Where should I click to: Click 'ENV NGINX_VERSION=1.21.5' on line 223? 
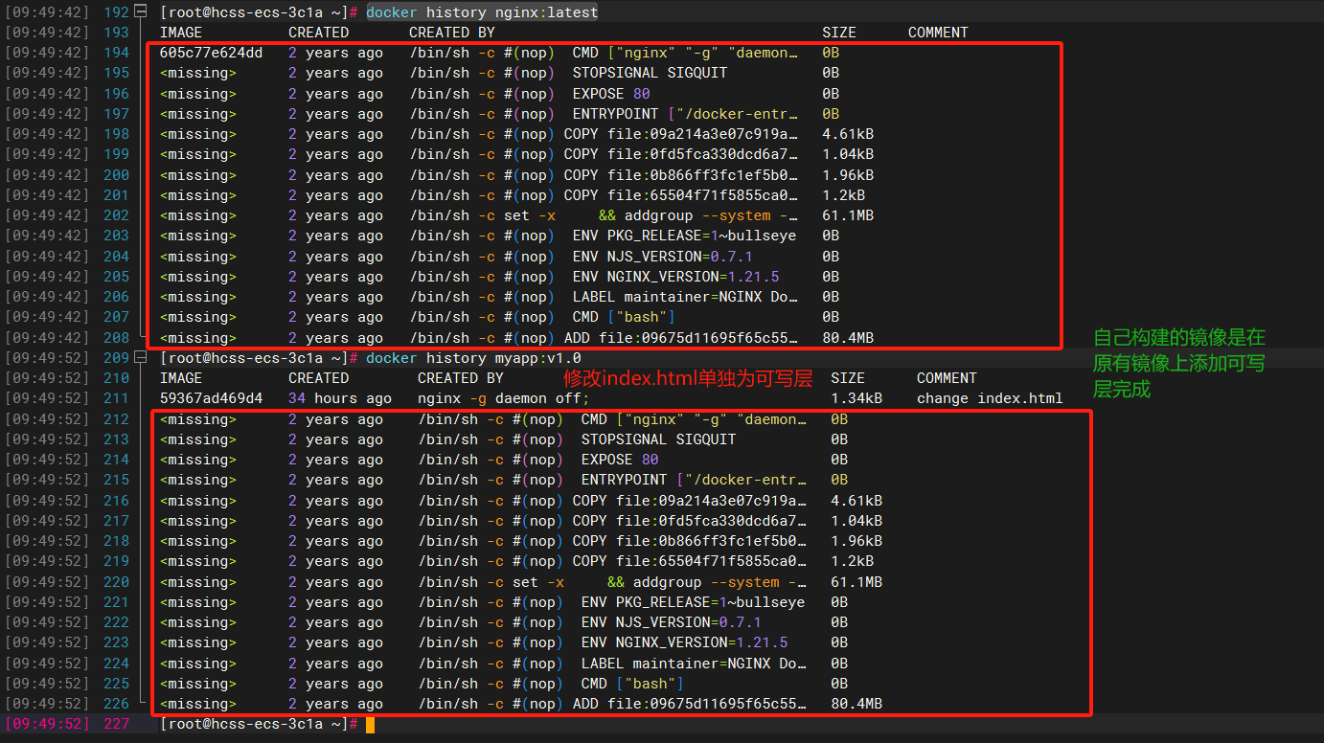click(684, 642)
